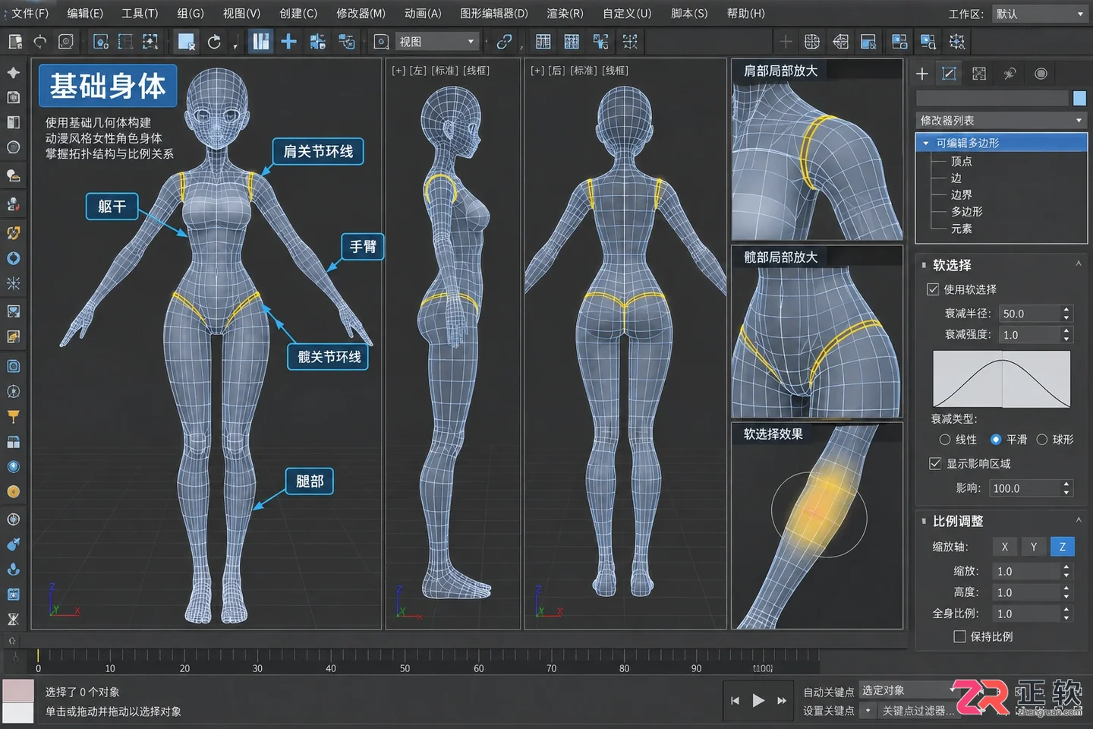This screenshot has height=729, width=1093.
Task: Jump back with the previous frame button
Action: pos(735,700)
